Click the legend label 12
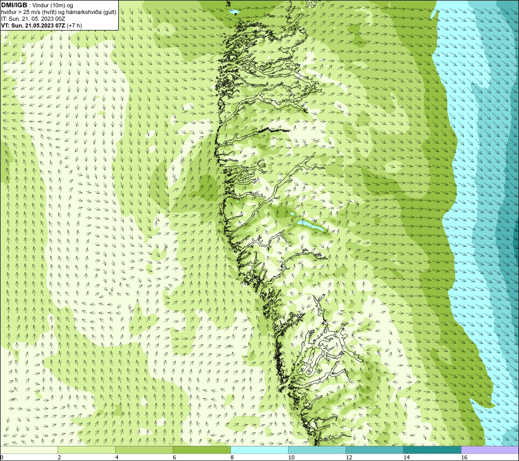 click(349, 457)
